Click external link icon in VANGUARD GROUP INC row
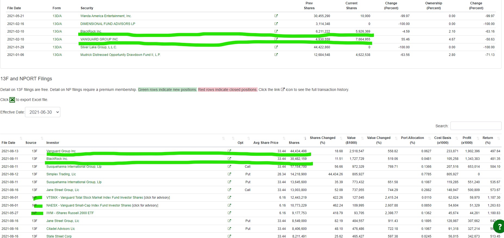 [x=276, y=39]
